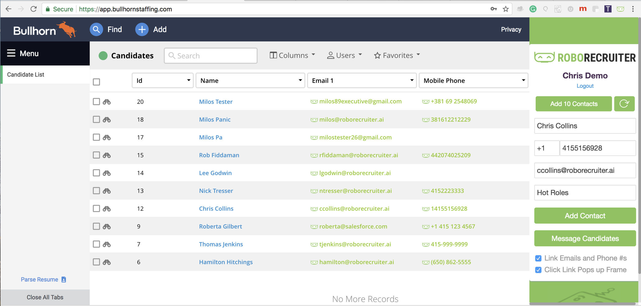Open Roberta Gilbert candidate record
The height and width of the screenshot is (306, 641).
221,226
